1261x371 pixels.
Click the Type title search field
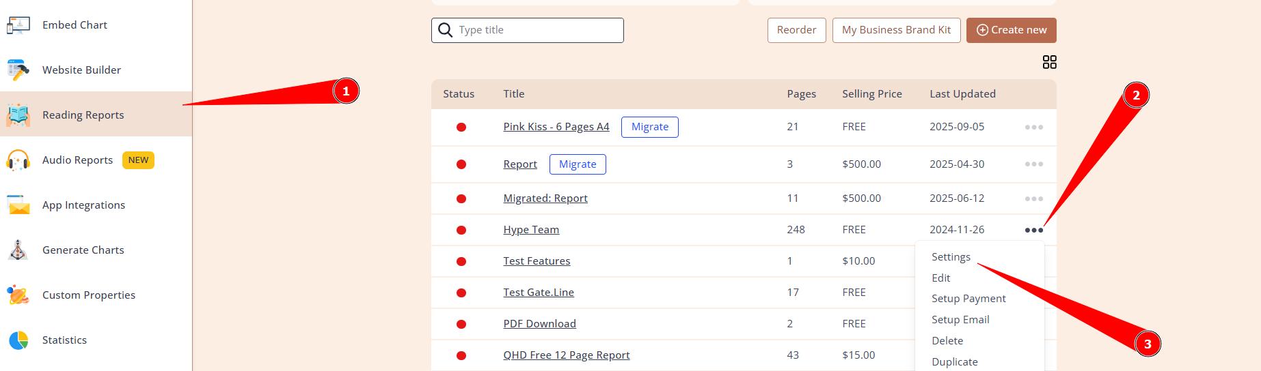[x=537, y=30]
